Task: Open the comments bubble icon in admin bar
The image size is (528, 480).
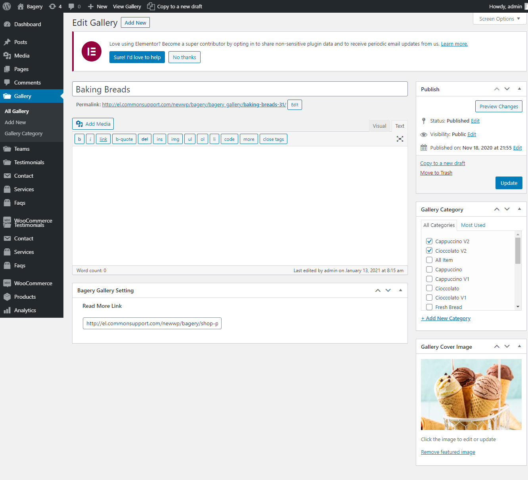Action: pos(71,6)
